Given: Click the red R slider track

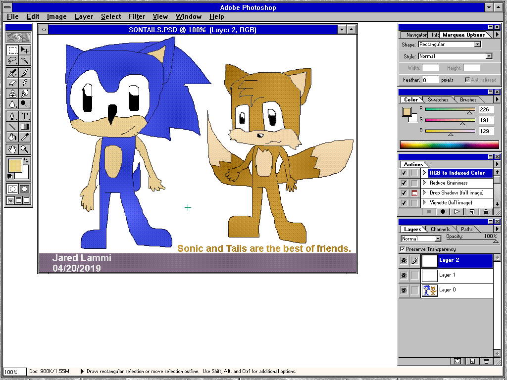Looking at the screenshot, I should 450,109.
